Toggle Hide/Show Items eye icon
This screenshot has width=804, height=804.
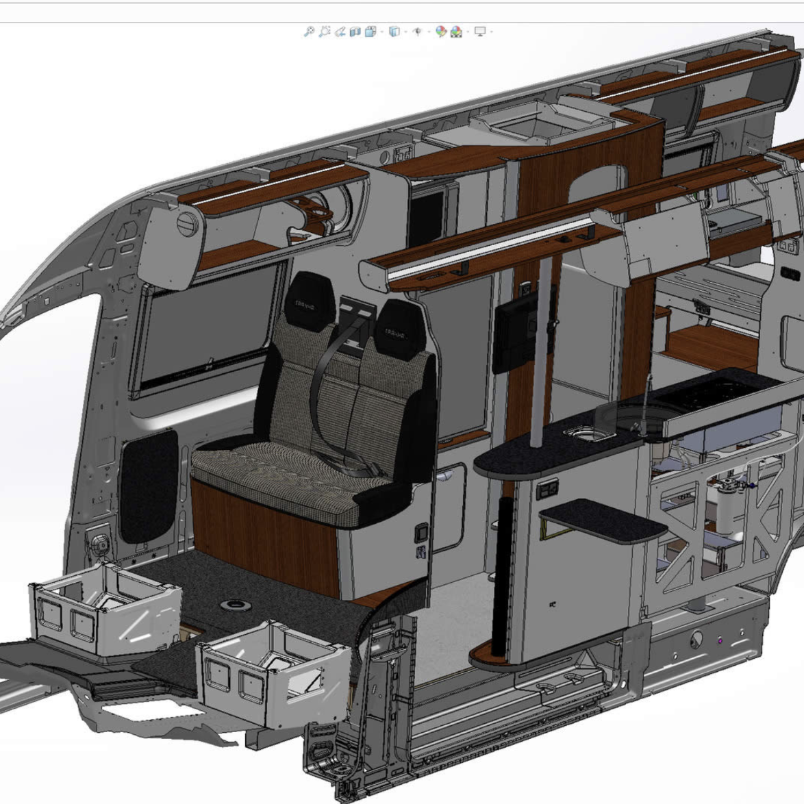pyautogui.click(x=418, y=32)
